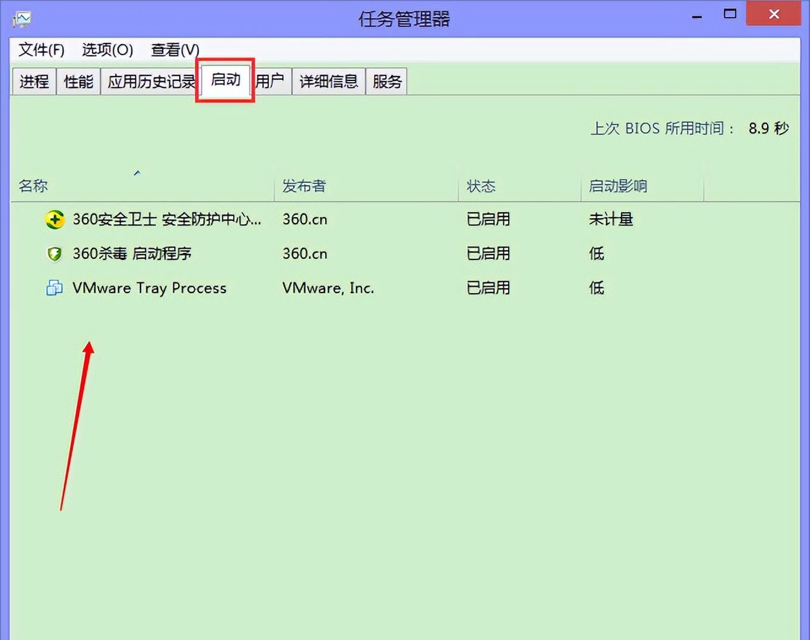Click the VMware Tray Process icon
This screenshot has height=640, width=810.
[54, 288]
